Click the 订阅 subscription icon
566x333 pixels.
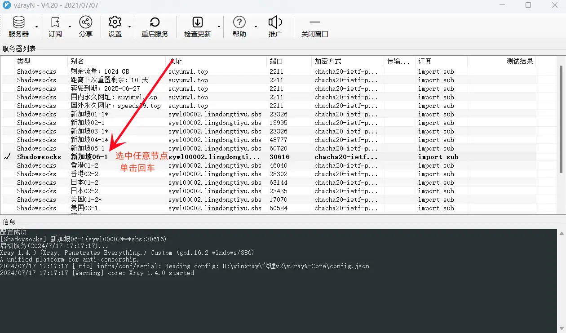pyautogui.click(x=55, y=27)
